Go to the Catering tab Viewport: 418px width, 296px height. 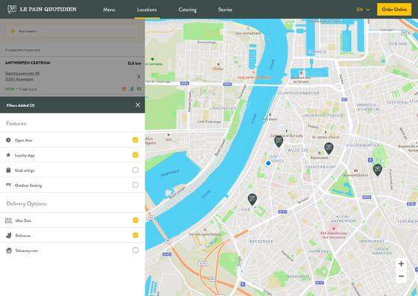[187, 10]
